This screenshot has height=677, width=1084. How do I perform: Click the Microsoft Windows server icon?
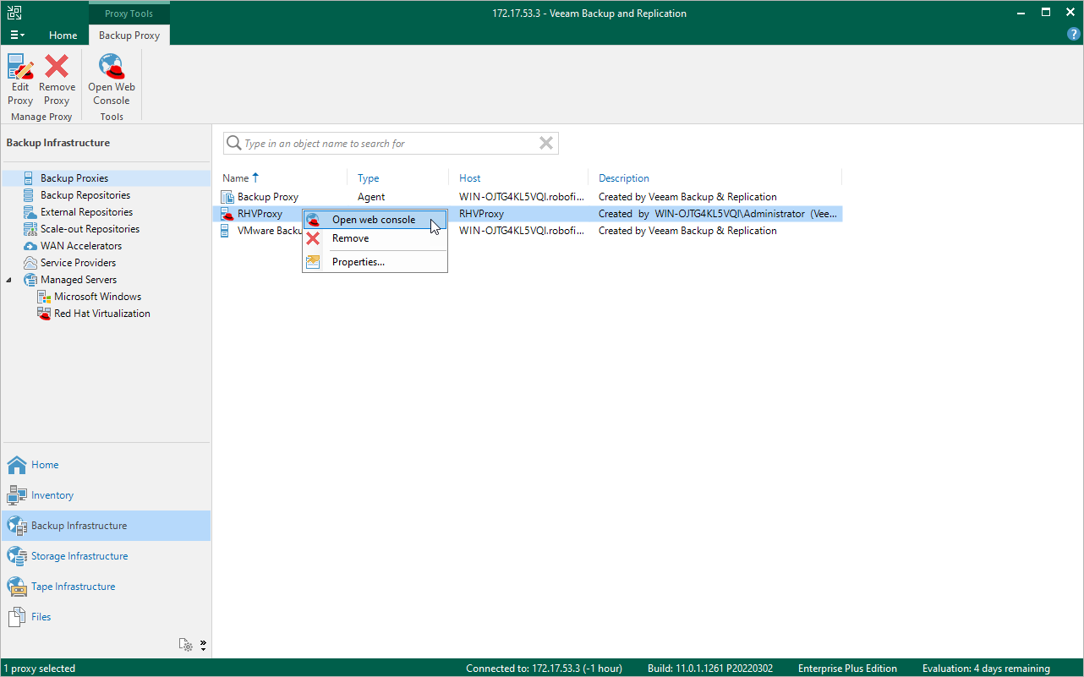click(x=44, y=297)
